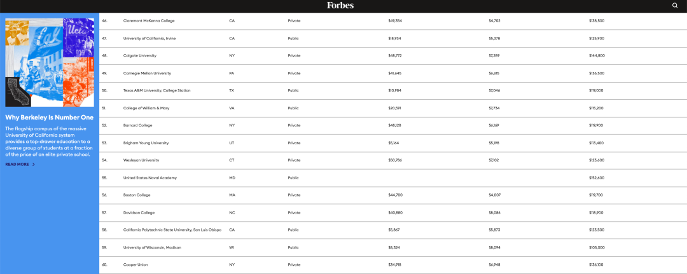Select Barnard College entry
687x274 pixels.
[138, 126]
